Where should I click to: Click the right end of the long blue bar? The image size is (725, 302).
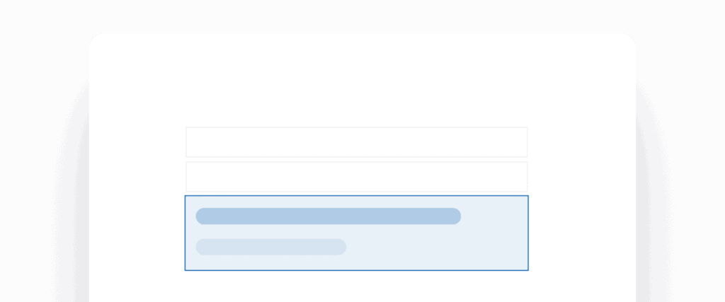pos(455,216)
